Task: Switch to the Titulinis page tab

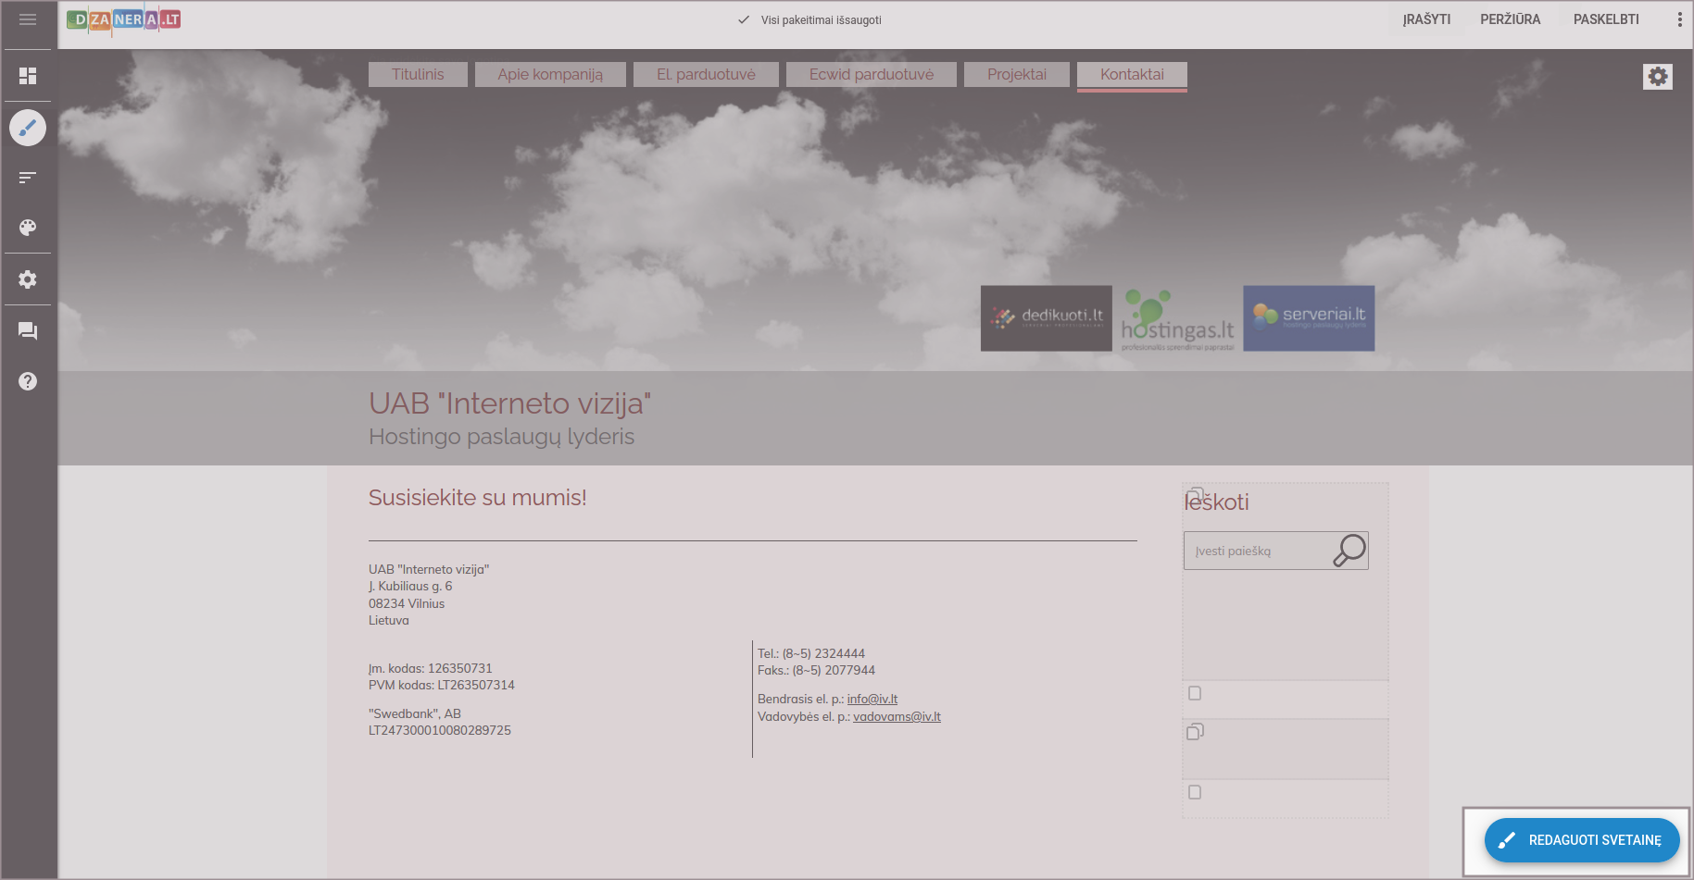Action: (418, 74)
